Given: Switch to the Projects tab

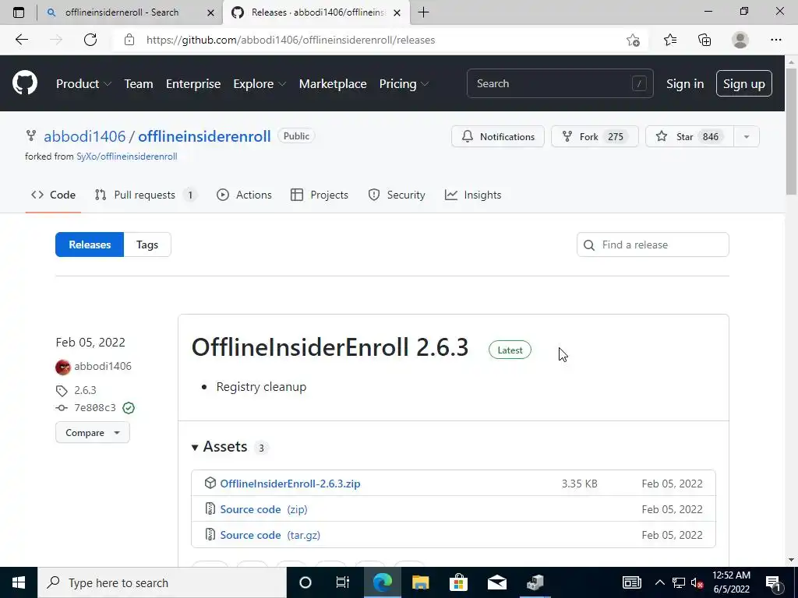Looking at the screenshot, I should pos(319,195).
